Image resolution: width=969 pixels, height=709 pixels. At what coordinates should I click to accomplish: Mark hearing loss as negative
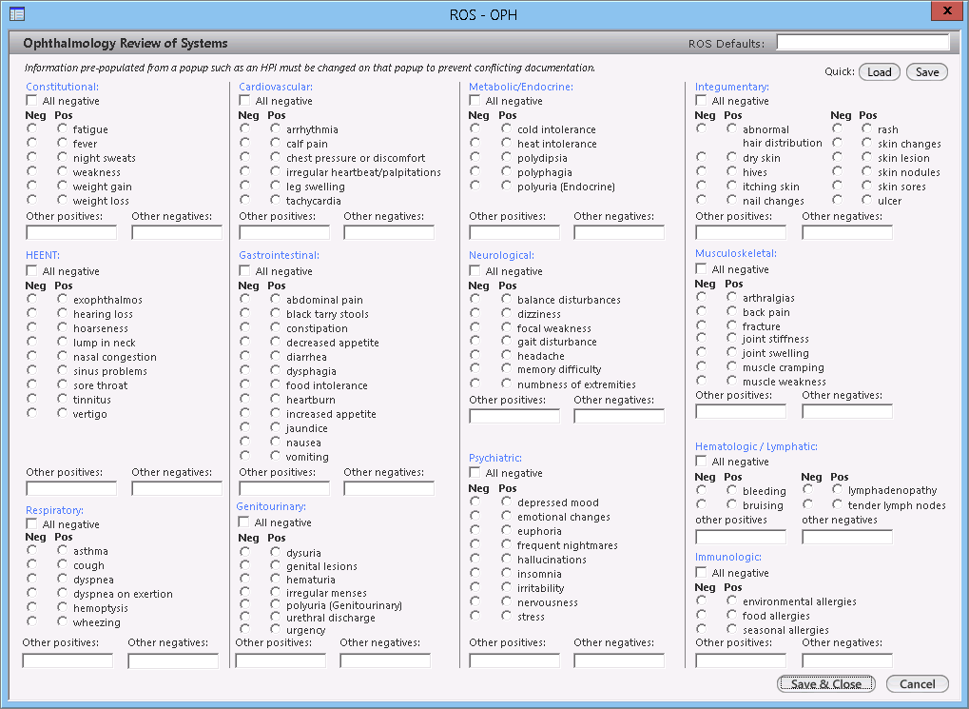point(31,313)
